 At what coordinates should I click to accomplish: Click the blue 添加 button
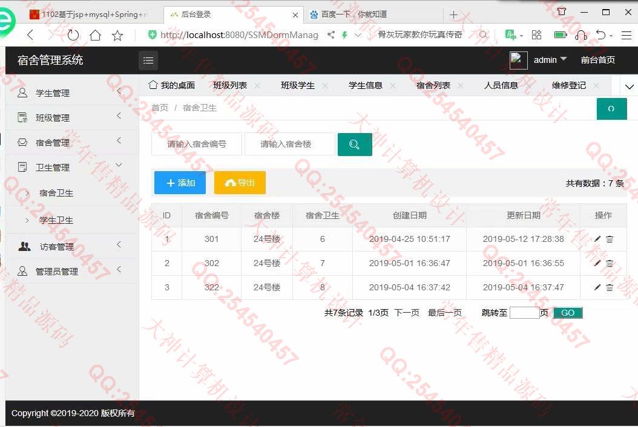pyautogui.click(x=180, y=183)
